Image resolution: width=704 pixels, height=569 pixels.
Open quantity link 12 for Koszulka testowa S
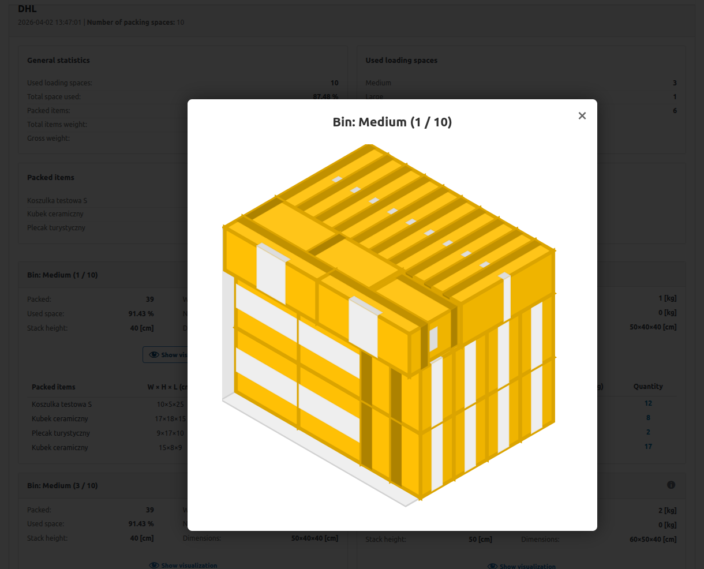pyautogui.click(x=648, y=403)
